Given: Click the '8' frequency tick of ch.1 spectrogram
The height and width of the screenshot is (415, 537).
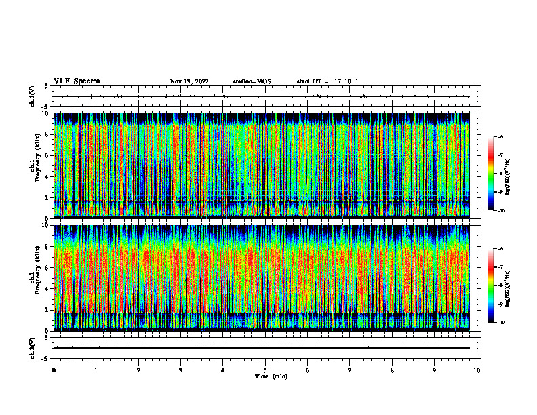Looking at the screenshot, I should point(47,134).
